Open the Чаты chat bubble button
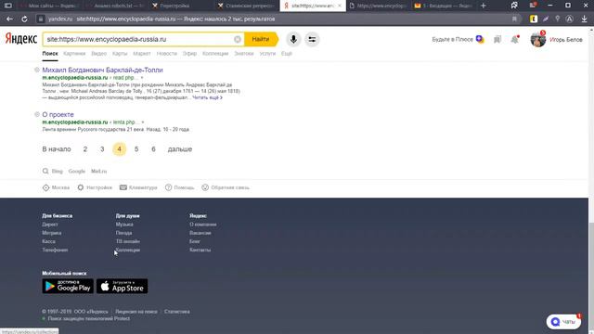This screenshot has height=334, width=594. pyautogui.click(x=563, y=322)
